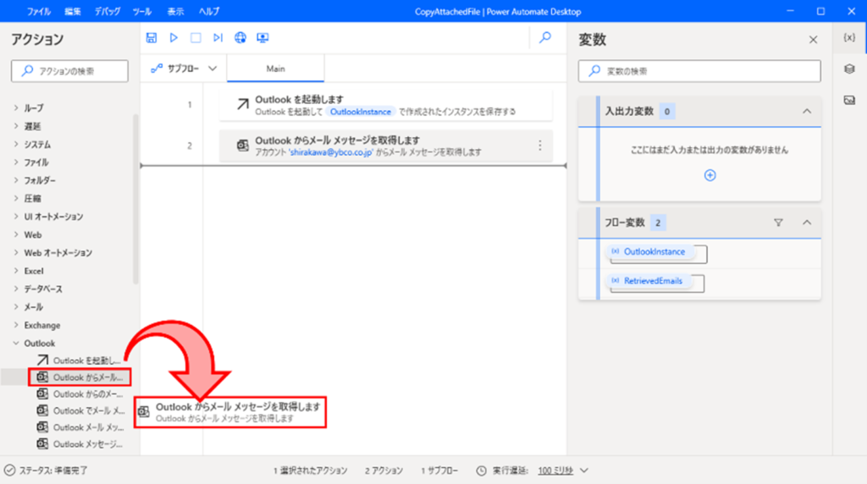Expand the Exchange action group
Viewport: 867px width, 484px height.
16,325
